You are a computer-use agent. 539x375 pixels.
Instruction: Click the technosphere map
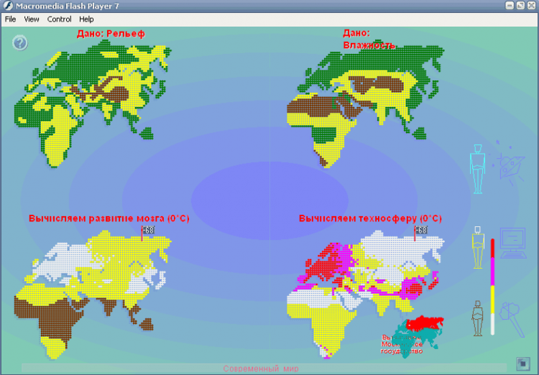pos(365,295)
